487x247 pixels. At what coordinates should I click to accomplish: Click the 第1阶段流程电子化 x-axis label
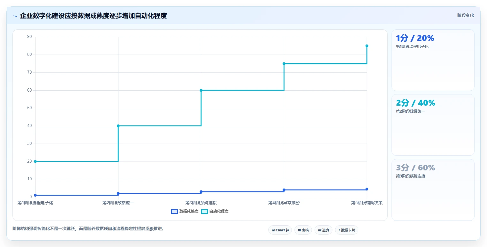coord(35,203)
